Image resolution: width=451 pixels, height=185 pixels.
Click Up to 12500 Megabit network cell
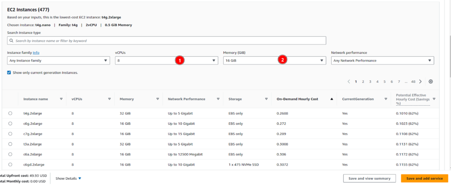[x=185, y=154]
